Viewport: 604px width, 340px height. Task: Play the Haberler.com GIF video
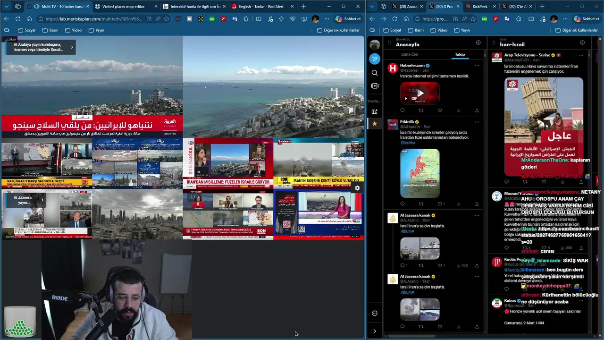point(420,93)
